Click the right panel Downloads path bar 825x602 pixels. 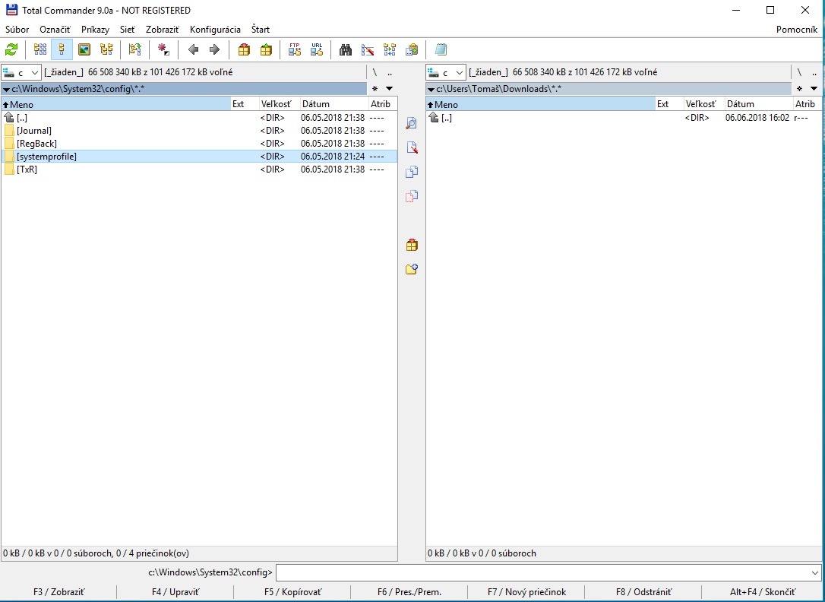click(x=608, y=88)
